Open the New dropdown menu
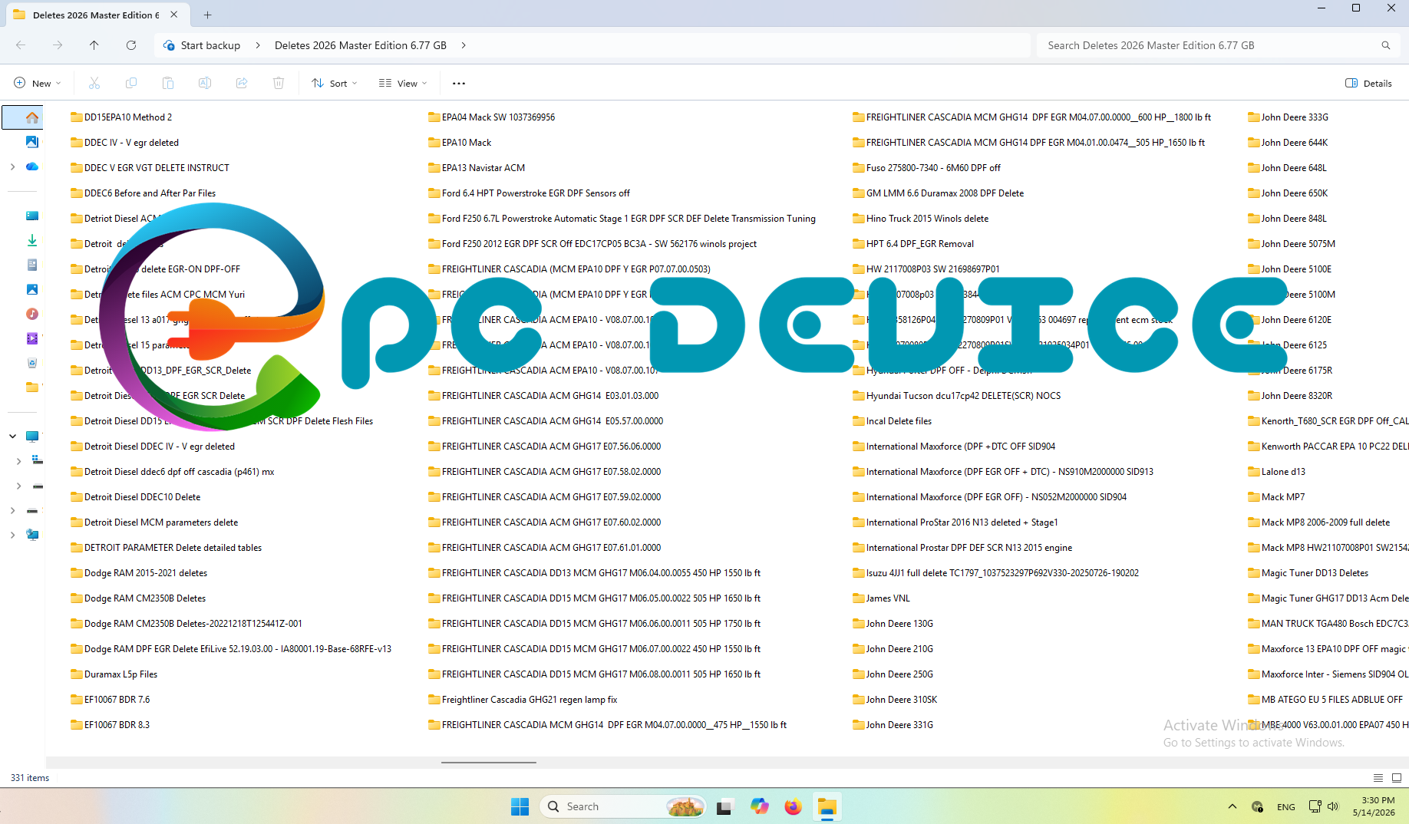This screenshot has width=1409, height=824. [x=37, y=83]
